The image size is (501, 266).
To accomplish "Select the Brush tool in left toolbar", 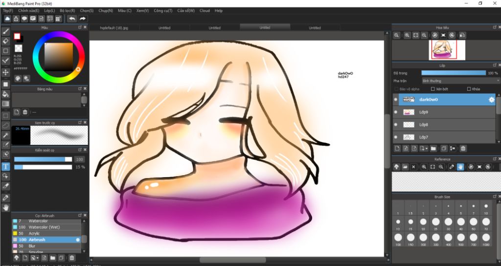I will coord(5,31).
